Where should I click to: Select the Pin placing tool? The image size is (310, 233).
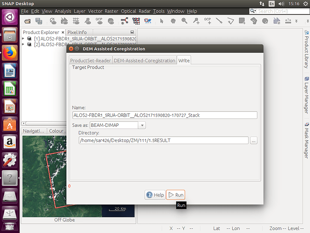[196, 21]
